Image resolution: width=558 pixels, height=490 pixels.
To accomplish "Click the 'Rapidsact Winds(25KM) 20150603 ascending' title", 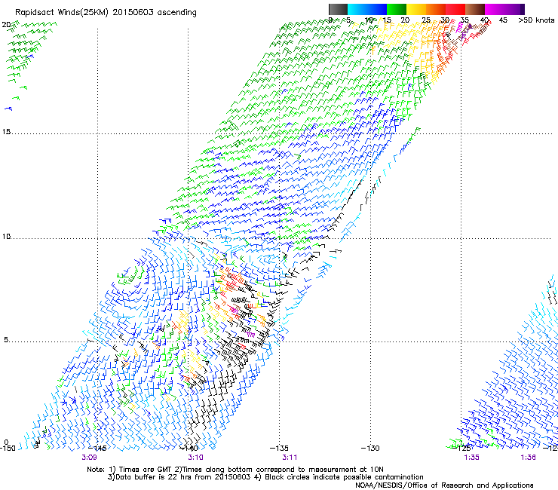I will coord(106,13).
